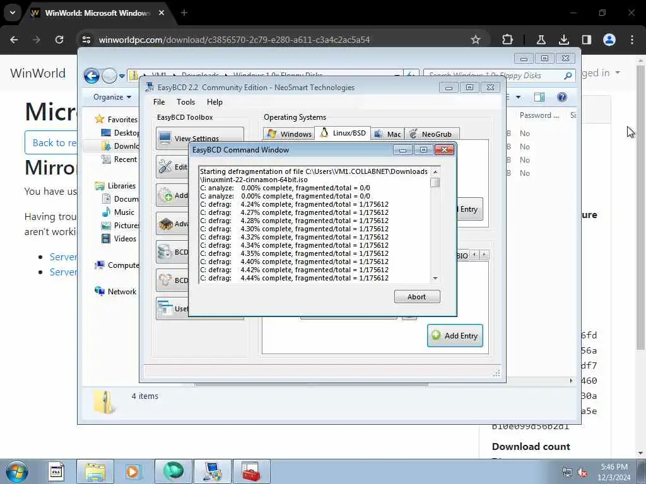The image size is (646, 484).
Task: Click the Explorer help question icon
Action: [561, 97]
